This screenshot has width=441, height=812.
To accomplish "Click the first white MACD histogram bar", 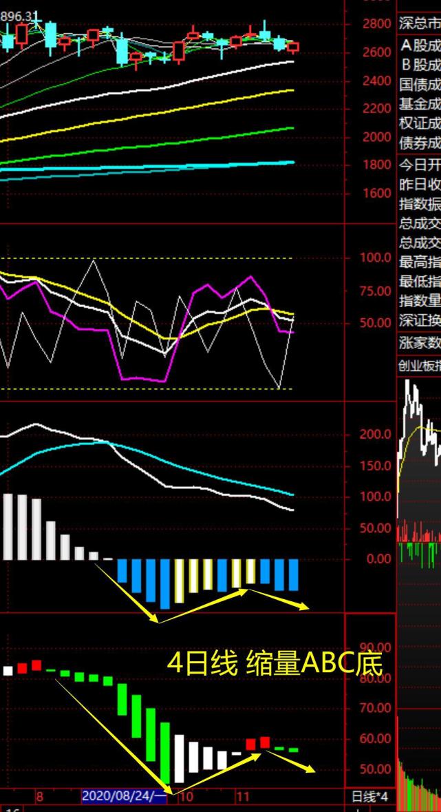I will (x=7, y=526).
